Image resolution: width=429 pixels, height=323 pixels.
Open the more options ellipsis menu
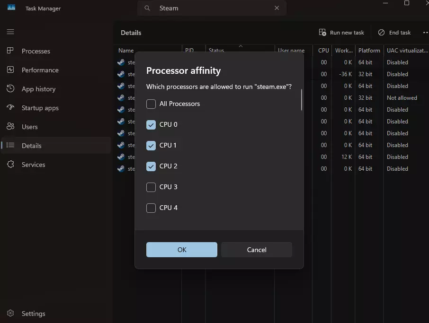pos(425,33)
